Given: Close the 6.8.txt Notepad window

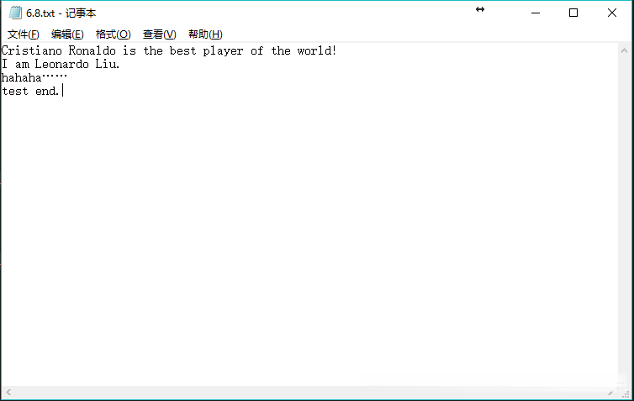Looking at the screenshot, I should 612,13.
